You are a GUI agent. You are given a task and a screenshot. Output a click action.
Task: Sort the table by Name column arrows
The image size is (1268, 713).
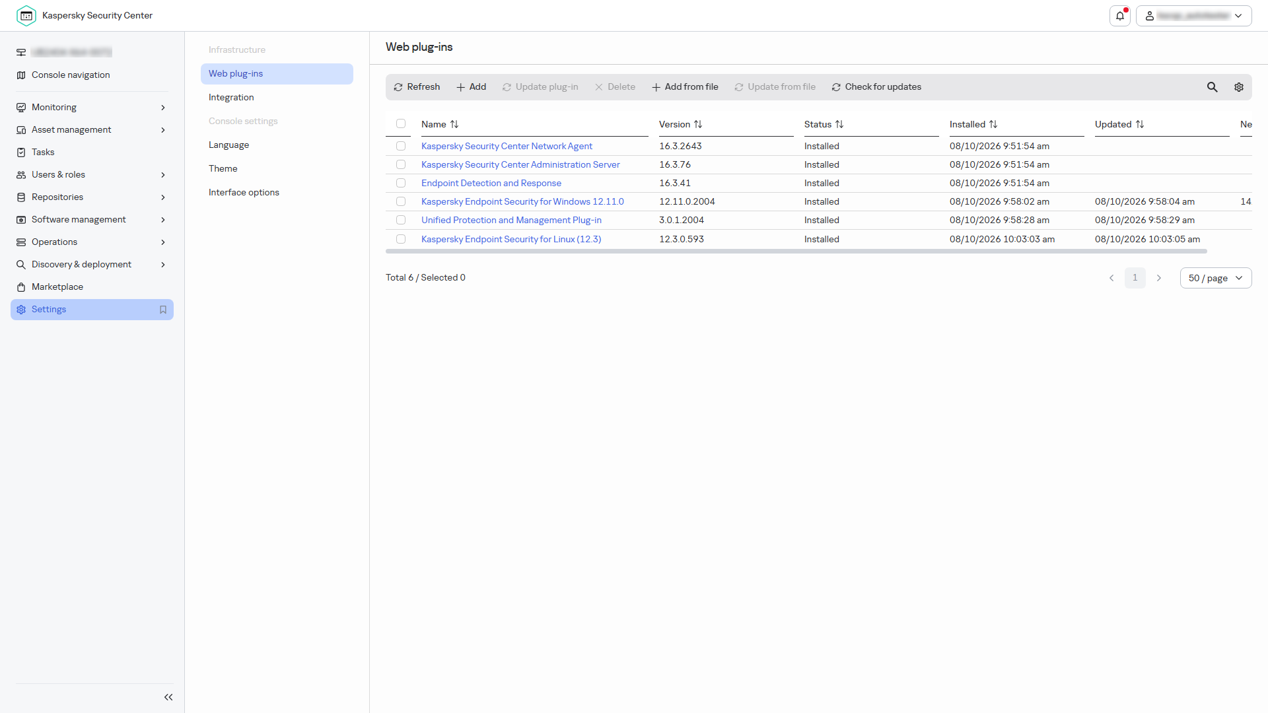tap(454, 124)
